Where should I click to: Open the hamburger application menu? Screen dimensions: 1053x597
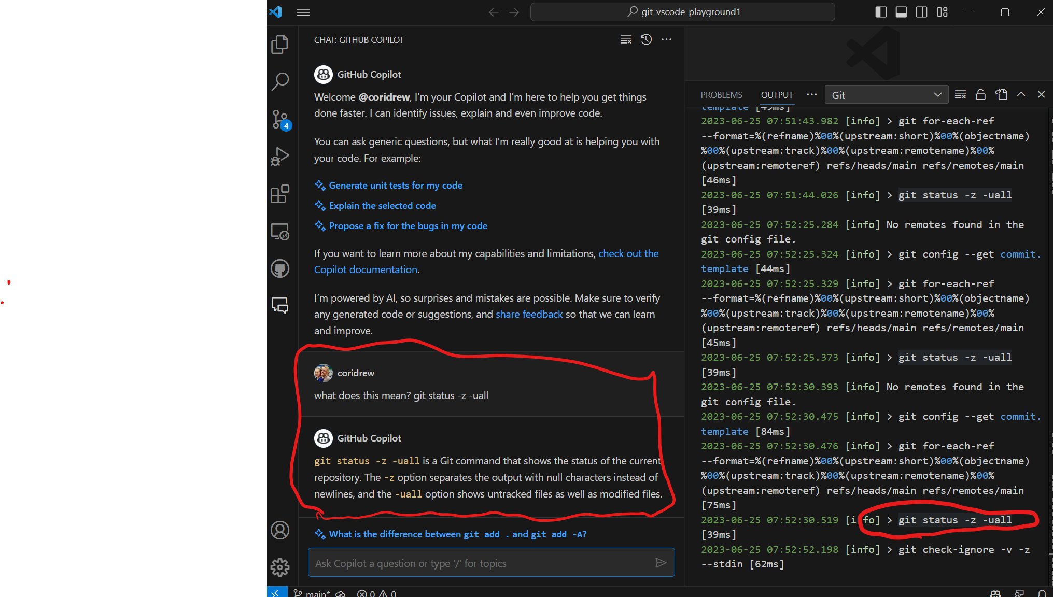(303, 12)
